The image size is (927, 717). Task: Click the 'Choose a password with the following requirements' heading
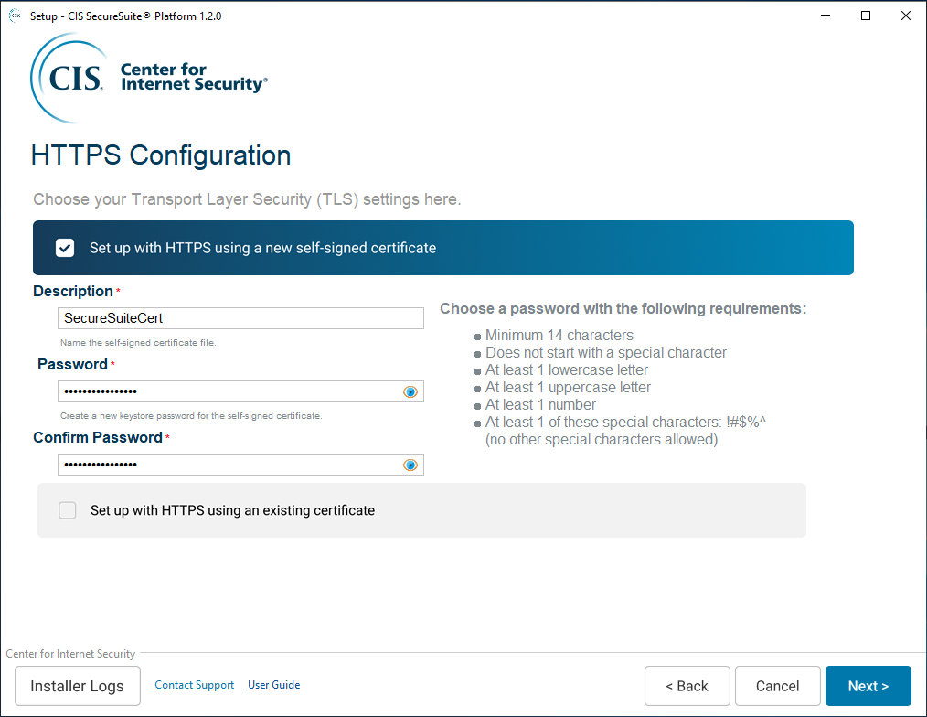(x=623, y=309)
